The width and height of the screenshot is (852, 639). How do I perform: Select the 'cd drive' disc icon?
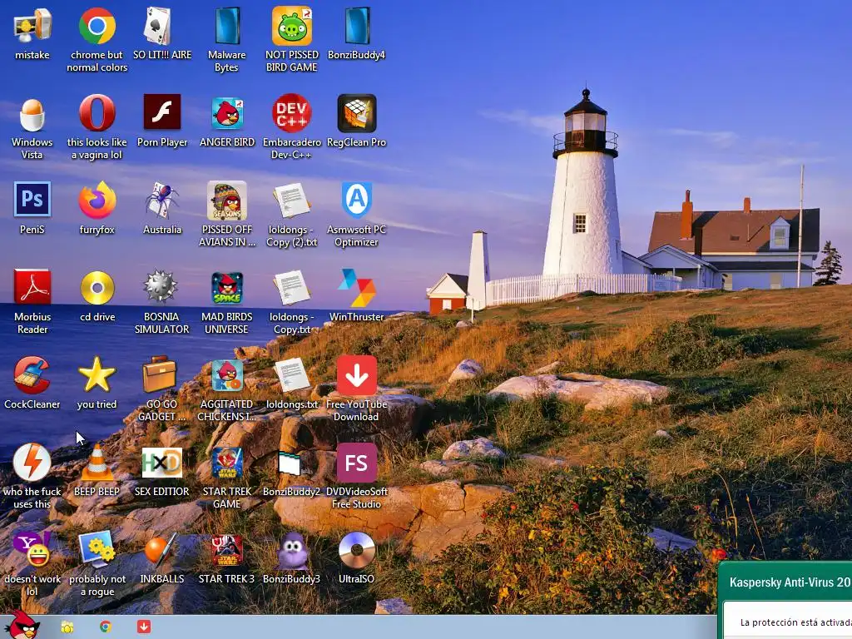[97, 287]
